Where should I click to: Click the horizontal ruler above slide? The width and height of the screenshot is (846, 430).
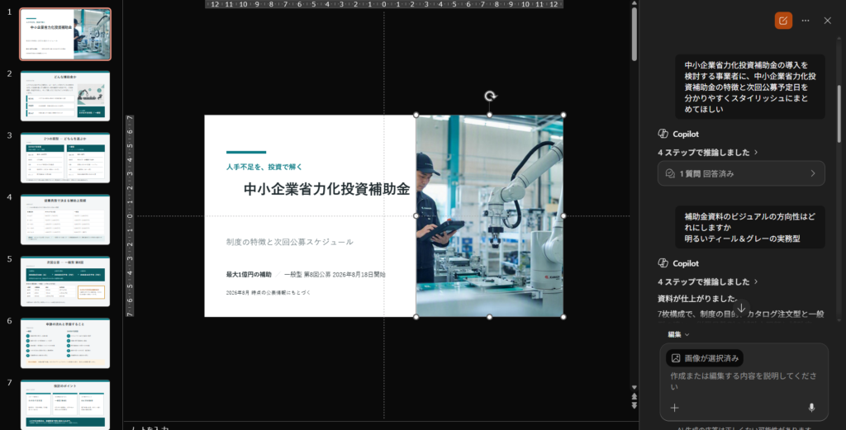(384, 4)
